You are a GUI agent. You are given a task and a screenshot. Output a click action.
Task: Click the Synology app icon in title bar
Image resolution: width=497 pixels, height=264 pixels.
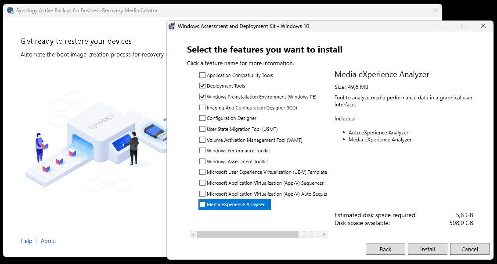[10, 11]
